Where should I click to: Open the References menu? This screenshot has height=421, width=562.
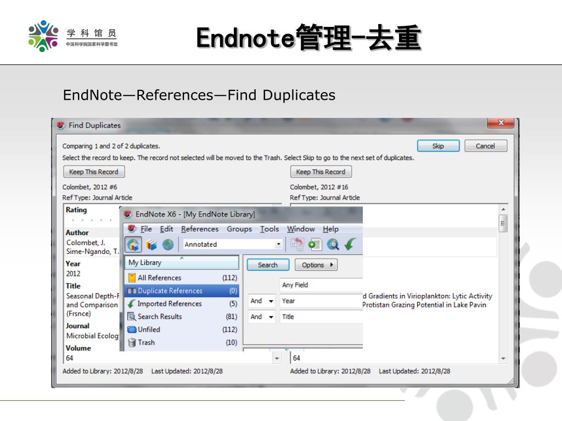200,229
